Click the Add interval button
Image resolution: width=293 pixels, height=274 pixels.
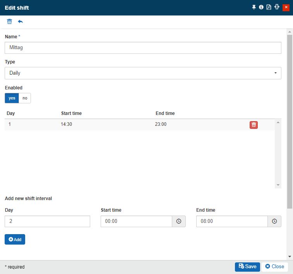pyautogui.click(x=15, y=240)
